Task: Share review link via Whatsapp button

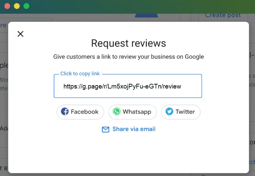Action: (133, 112)
